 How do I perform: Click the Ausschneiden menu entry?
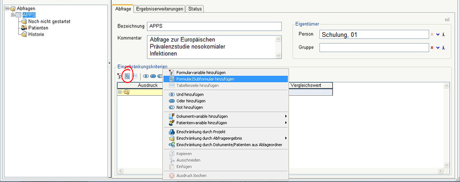[x=226, y=160]
